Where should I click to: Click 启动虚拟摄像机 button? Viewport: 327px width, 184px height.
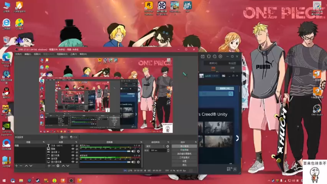click(184, 154)
